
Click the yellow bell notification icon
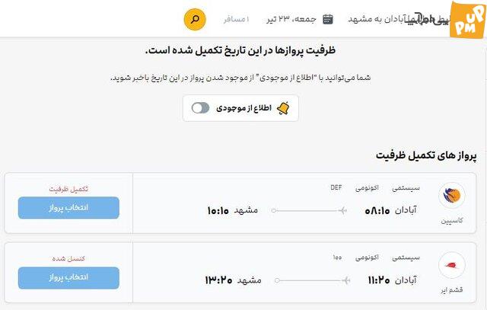coord(283,108)
